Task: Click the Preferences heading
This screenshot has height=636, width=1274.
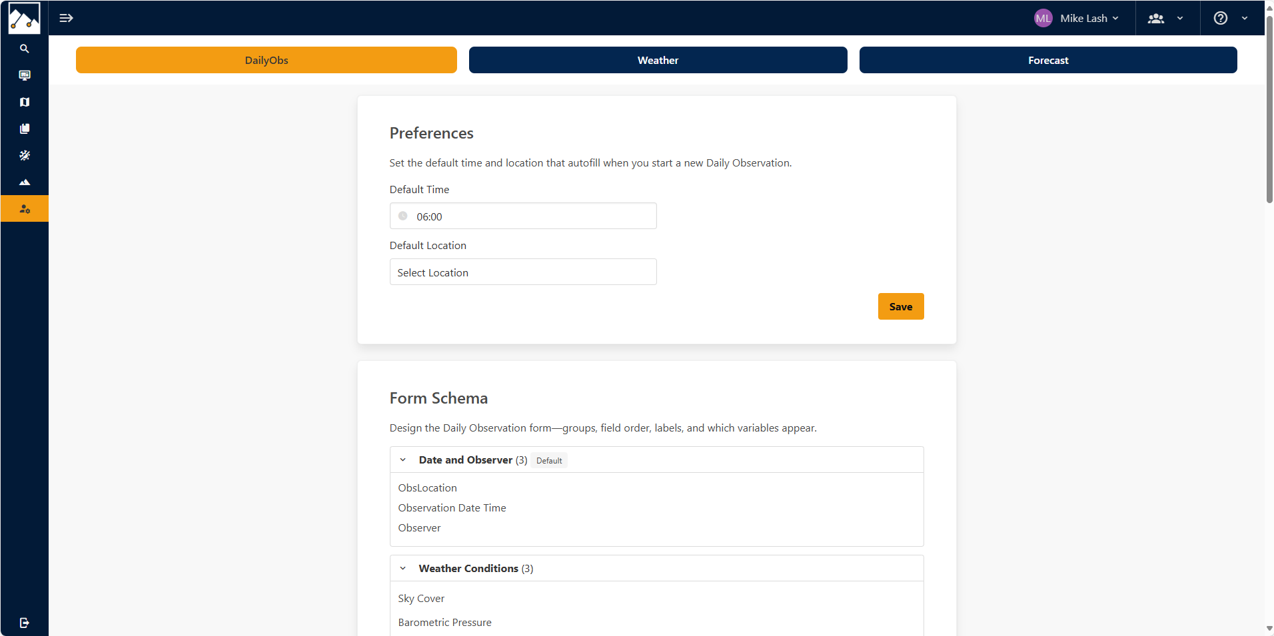Action: (x=432, y=133)
